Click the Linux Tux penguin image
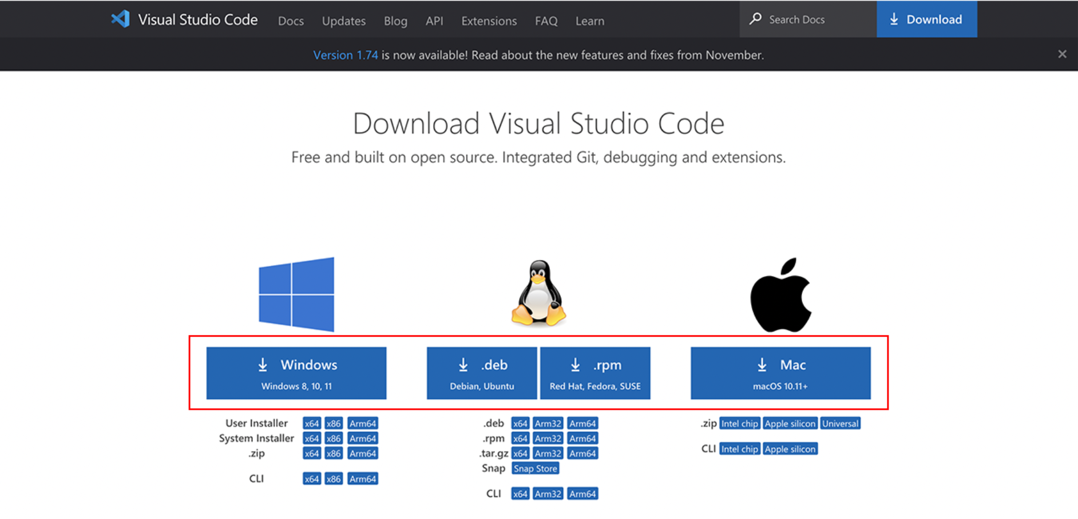Image resolution: width=1078 pixels, height=519 pixels. (x=538, y=293)
